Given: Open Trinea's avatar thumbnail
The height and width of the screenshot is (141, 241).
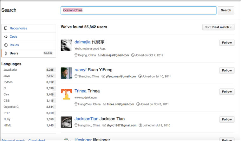Looking at the screenshot, I should (66, 94).
